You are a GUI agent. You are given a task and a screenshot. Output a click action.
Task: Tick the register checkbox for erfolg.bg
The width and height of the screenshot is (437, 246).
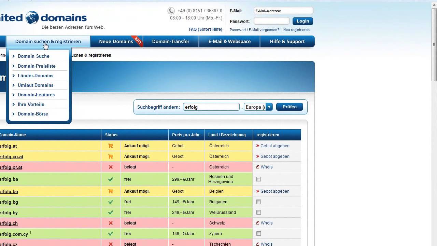[x=258, y=202]
